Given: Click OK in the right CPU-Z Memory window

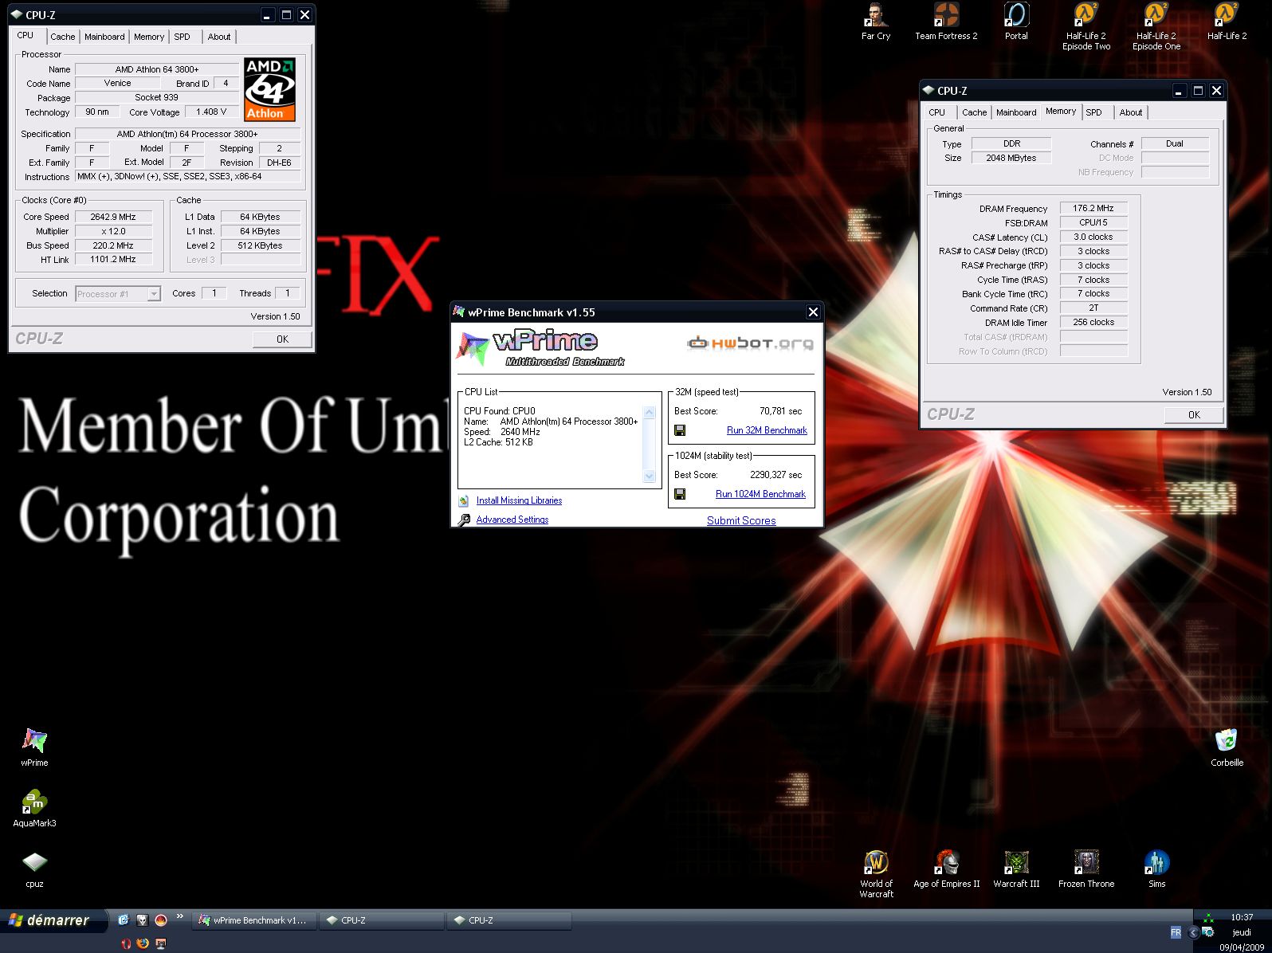Looking at the screenshot, I should click(1194, 415).
